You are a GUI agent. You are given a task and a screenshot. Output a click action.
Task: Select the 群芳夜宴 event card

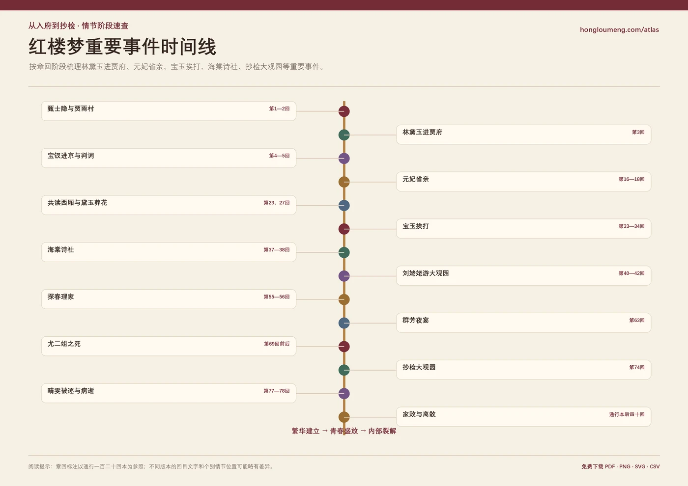click(523, 323)
